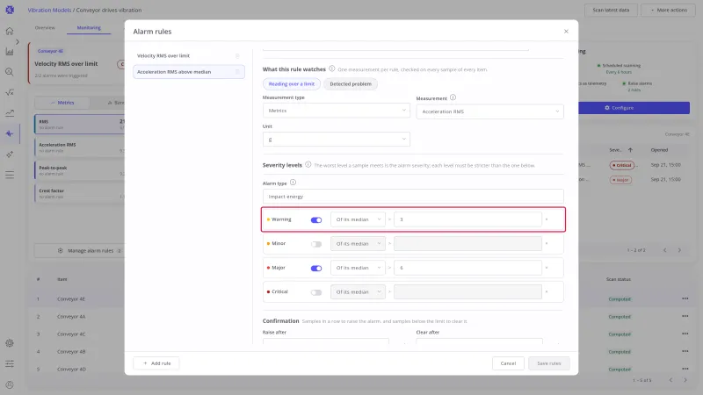Image resolution: width=703 pixels, height=395 pixels.
Task: Enable the Minor severity toggle
Action: point(316,244)
